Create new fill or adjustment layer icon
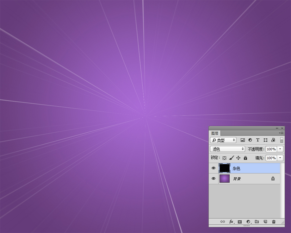The height and width of the screenshot is (233, 291). click(249, 222)
